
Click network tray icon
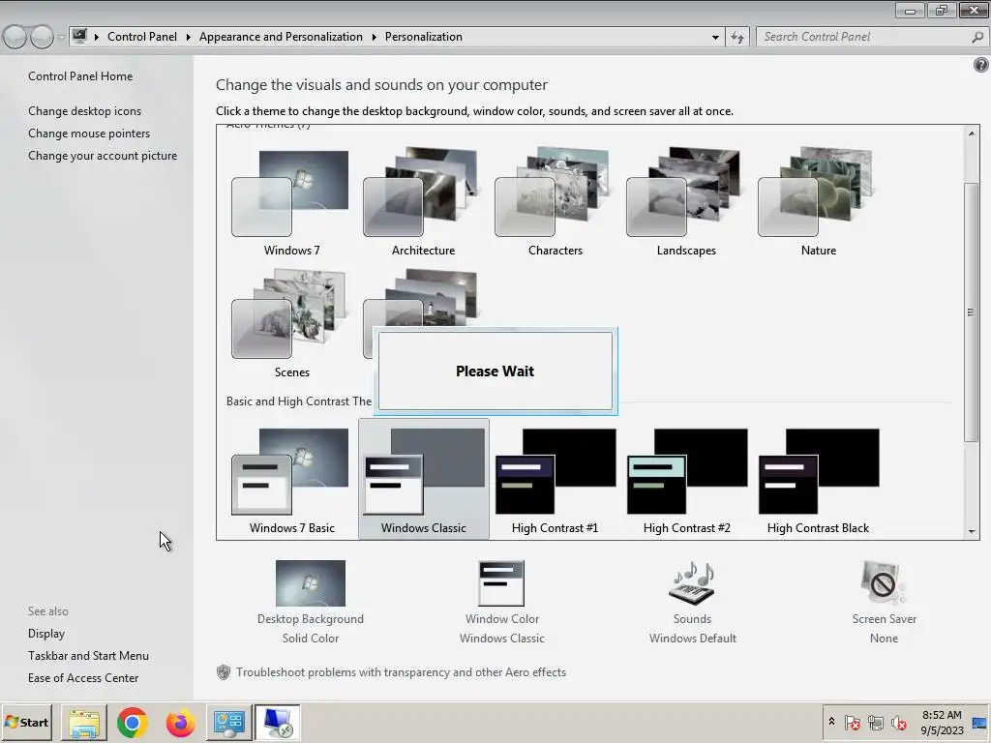click(875, 722)
